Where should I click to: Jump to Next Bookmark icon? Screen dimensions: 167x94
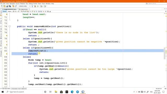[x=34, y=11]
